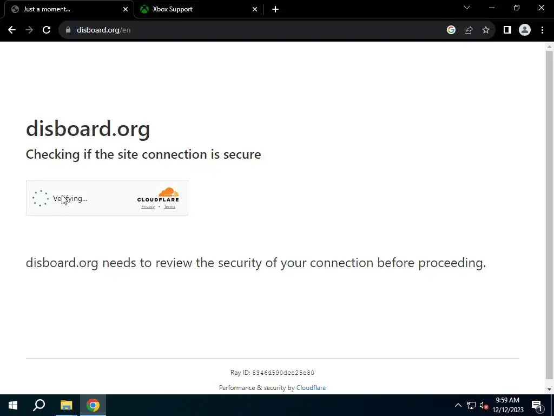Minimize the Chrome window
The height and width of the screenshot is (416, 554).
click(x=491, y=8)
